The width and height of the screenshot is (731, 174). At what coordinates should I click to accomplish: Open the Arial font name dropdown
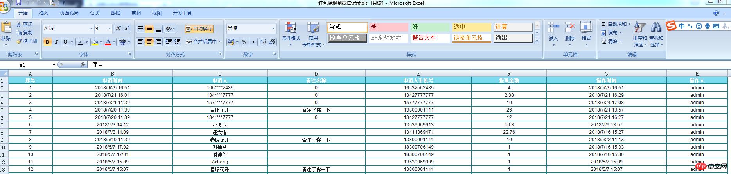coord(91,28)
